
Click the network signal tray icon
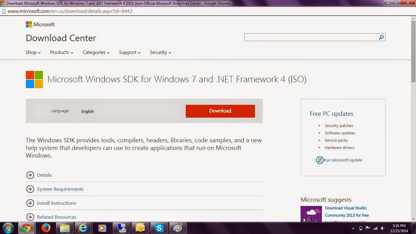[375, 228]
